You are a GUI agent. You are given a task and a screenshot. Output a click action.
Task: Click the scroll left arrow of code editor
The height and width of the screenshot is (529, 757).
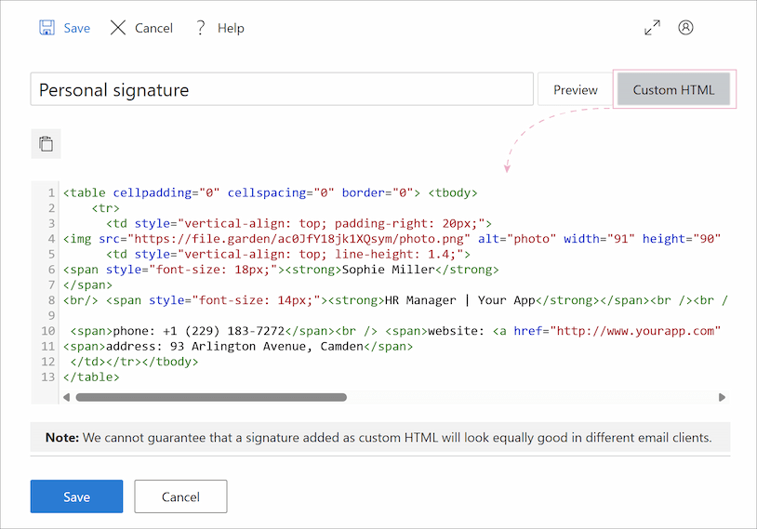coord(67,397)
